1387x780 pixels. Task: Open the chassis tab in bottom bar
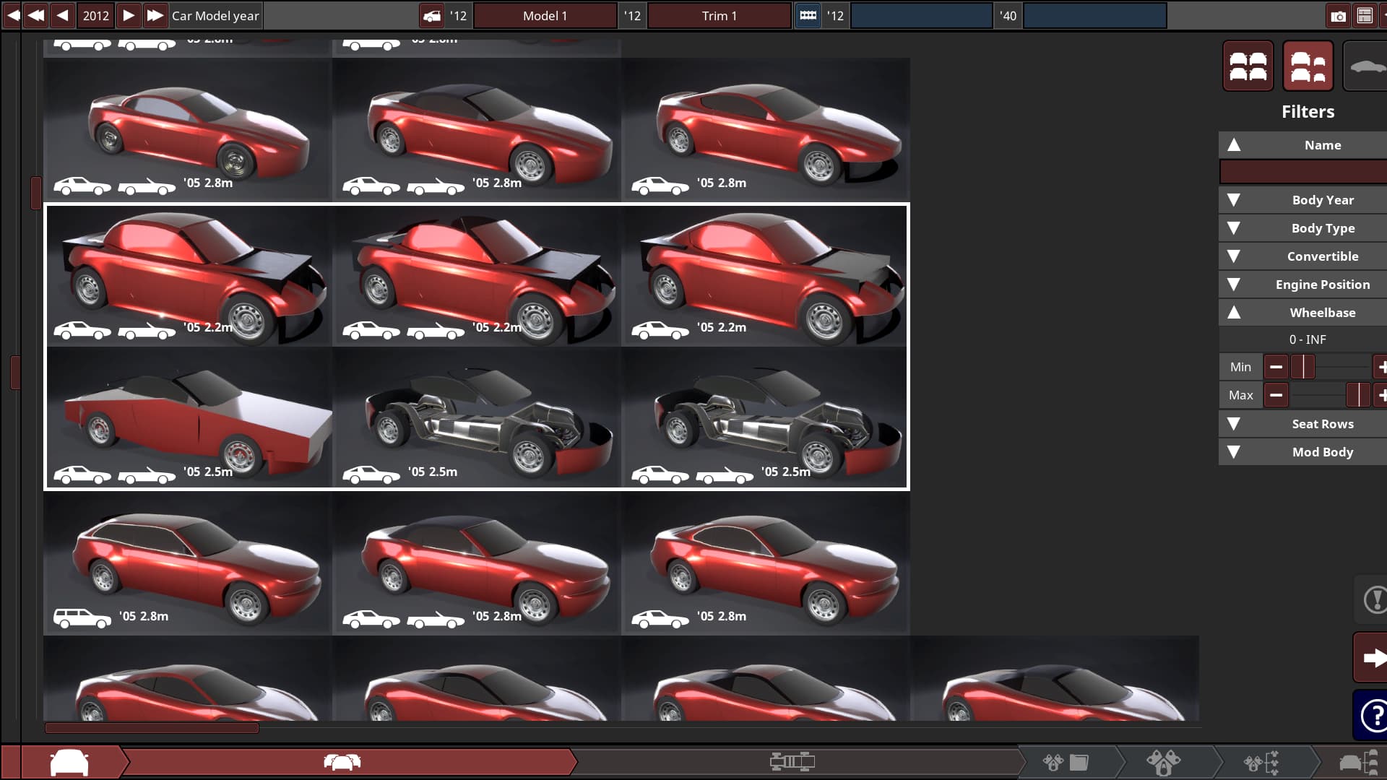coord(792,761)
